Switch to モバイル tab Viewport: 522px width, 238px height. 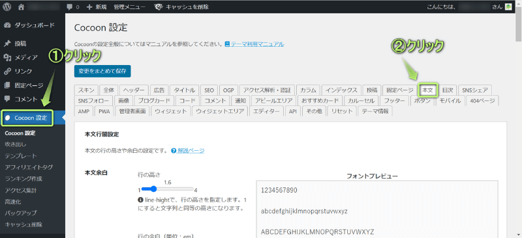pyautogui.click(x=450, y=101)
